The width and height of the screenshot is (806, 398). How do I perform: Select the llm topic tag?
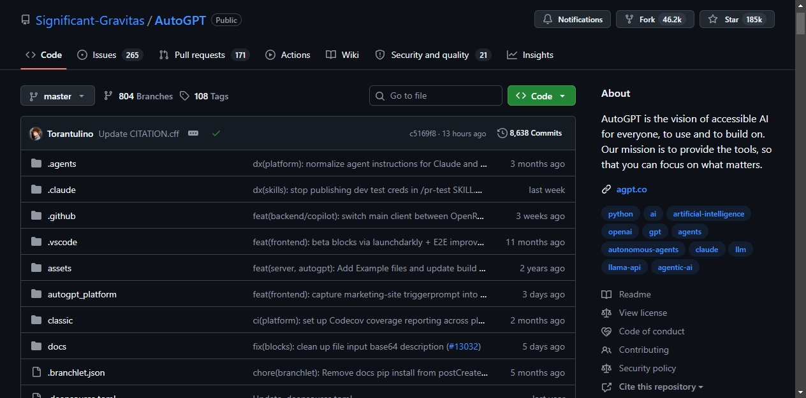[x=740, y=250]
